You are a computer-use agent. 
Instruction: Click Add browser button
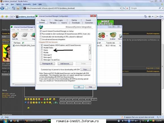pyautogui.click(x=65, y=64)
